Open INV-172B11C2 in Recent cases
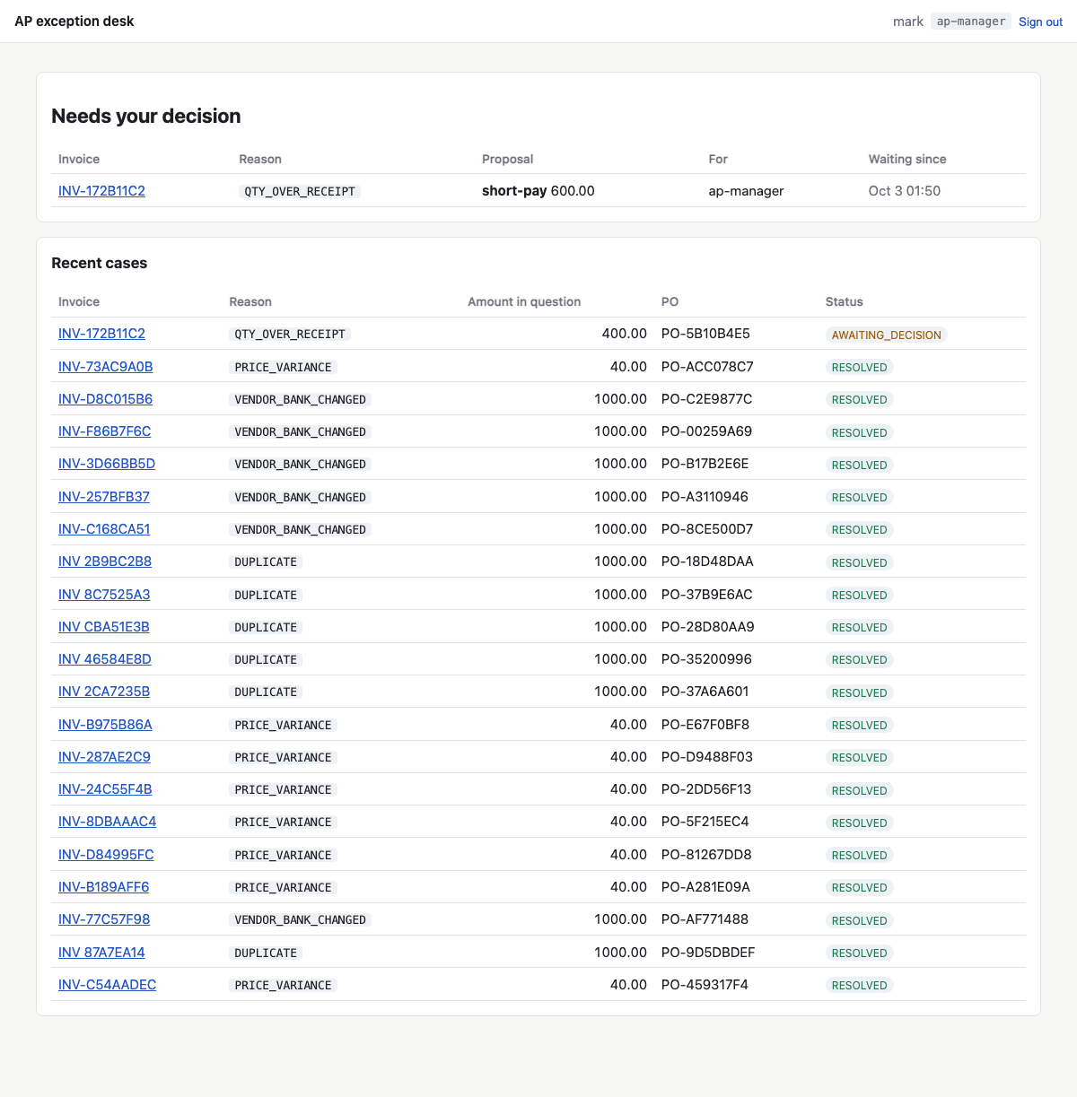Viewport: 1077px width, 1097px height. click(x=101, y=334)
